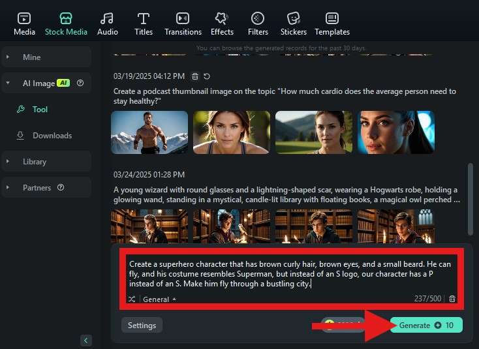Select fourth wizard by window thumbnail

(396, 226)
